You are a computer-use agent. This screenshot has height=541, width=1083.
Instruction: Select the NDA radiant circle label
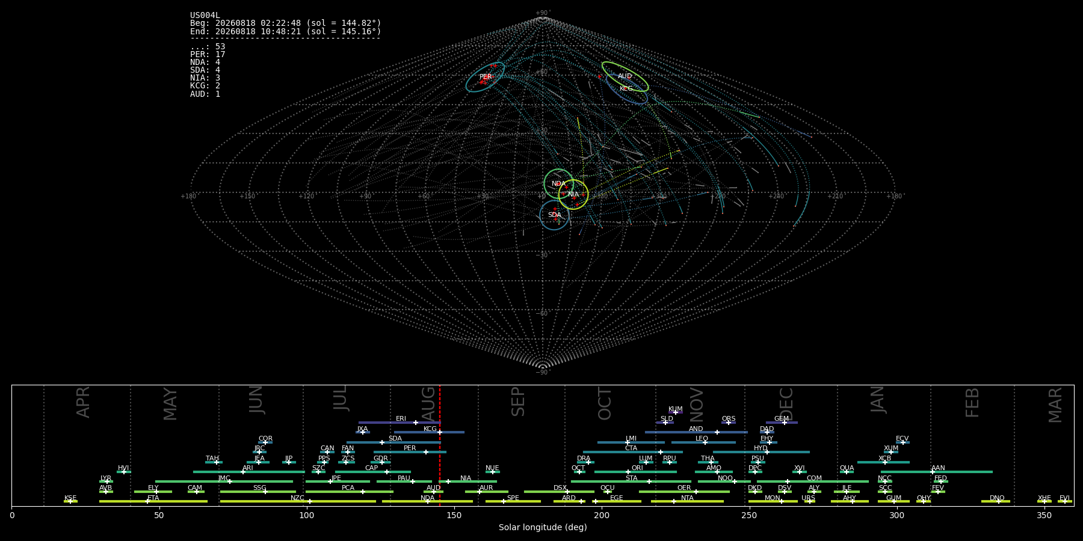558,183
